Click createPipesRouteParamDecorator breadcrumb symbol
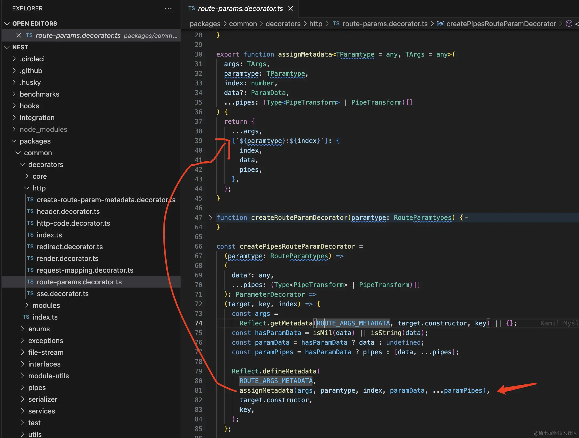Image resolution: width=579 pixels, height=438 pixels. point(501,24)
